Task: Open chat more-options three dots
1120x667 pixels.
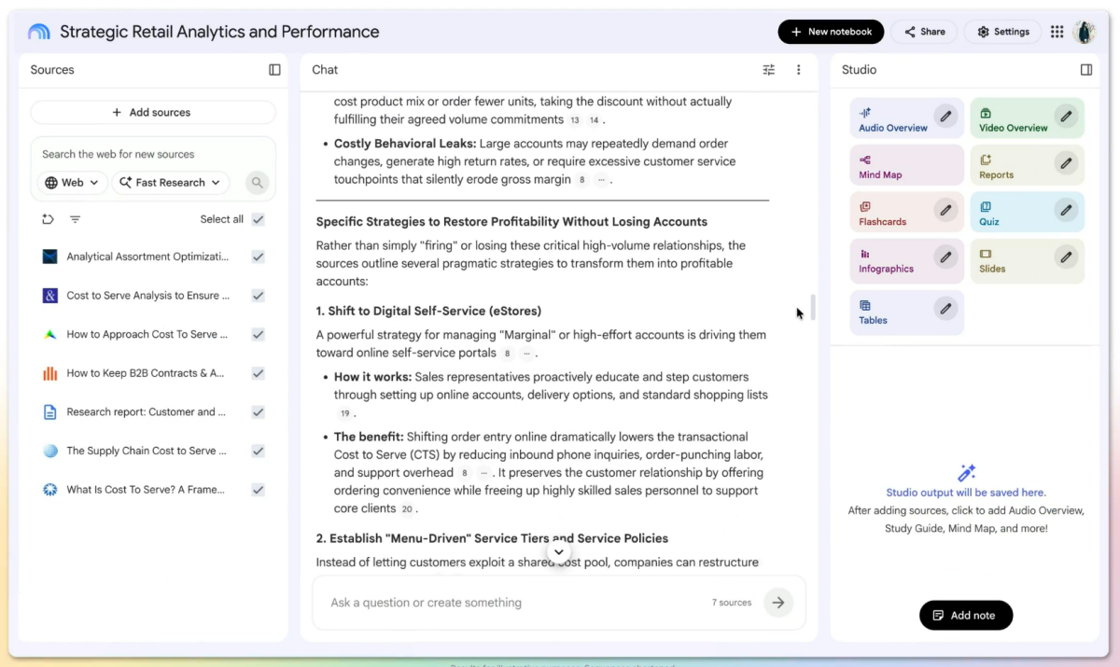Action: pos(798,70)
